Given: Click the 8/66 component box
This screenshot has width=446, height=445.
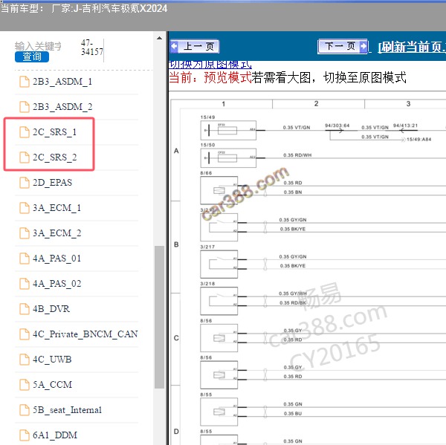Looking at the screenshot, I should point(219,190).
